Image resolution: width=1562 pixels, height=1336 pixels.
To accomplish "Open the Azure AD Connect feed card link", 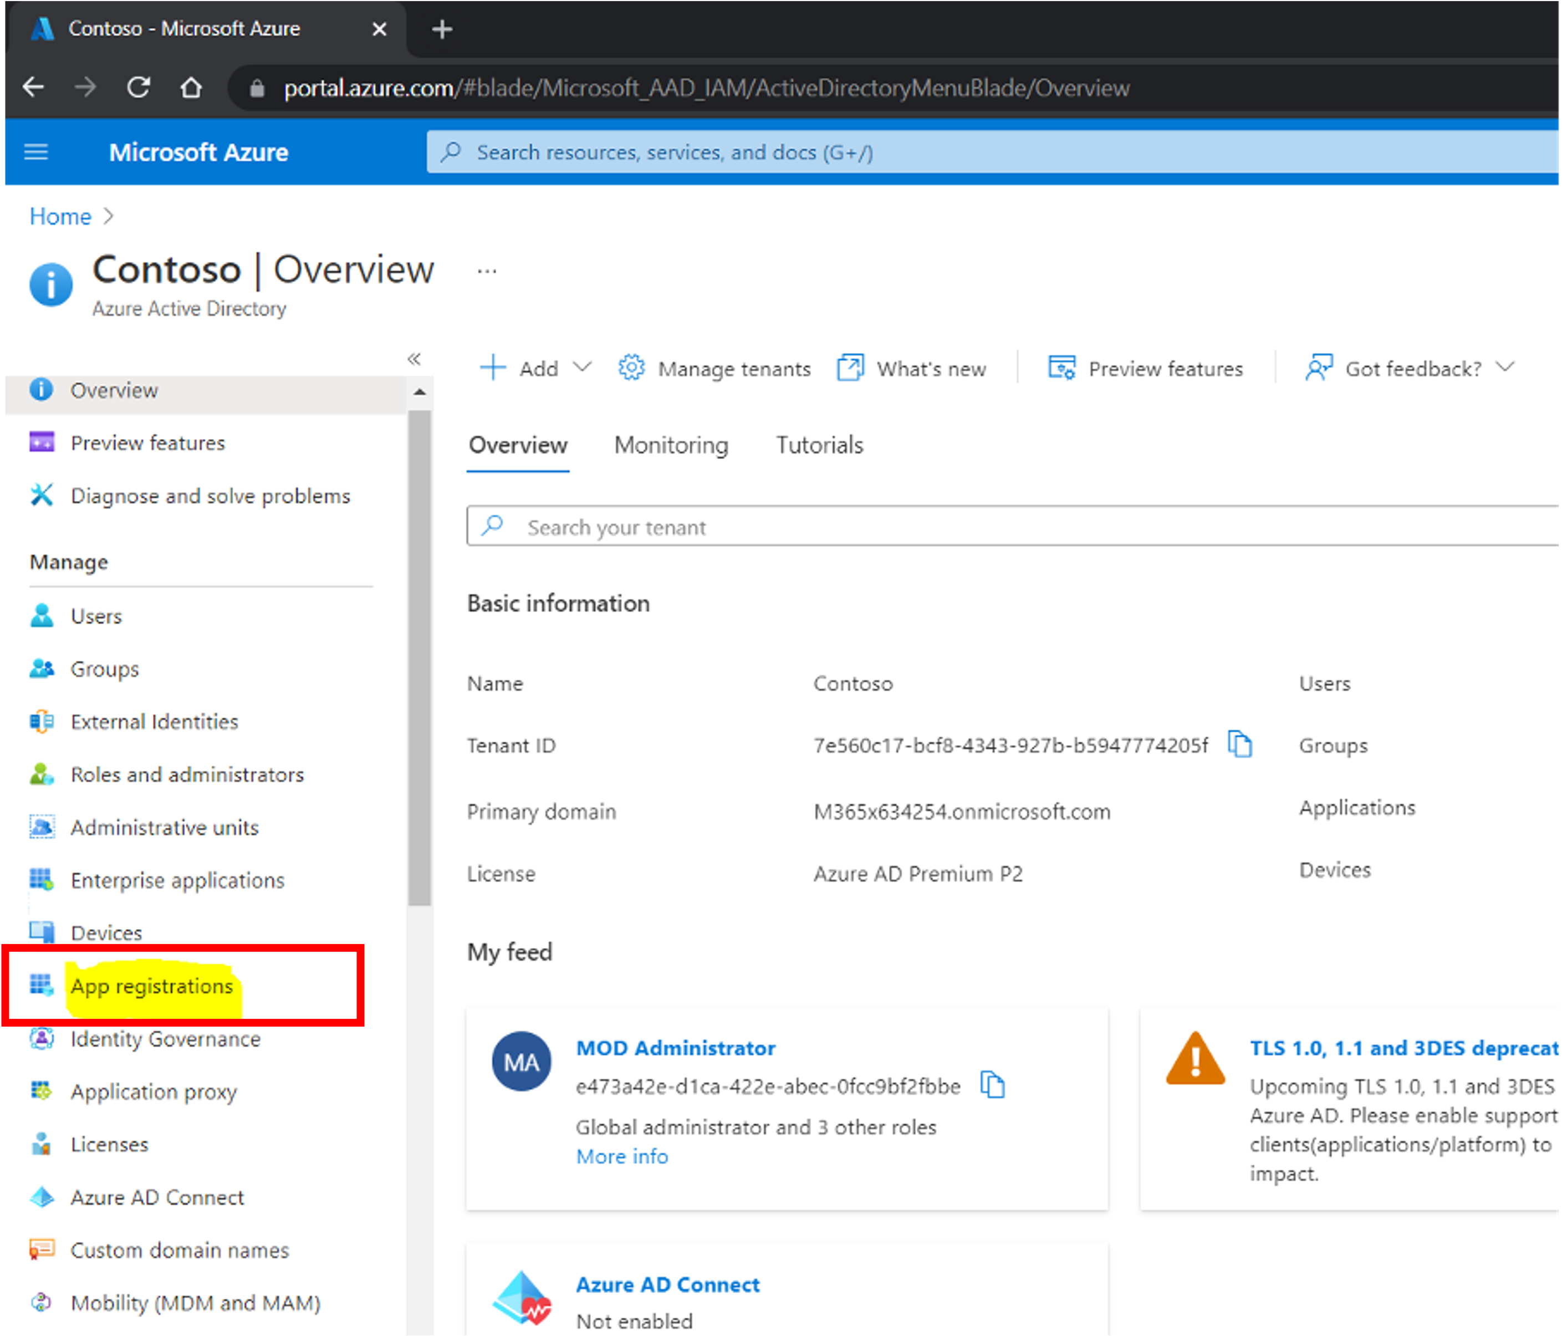I will 668,1284.
